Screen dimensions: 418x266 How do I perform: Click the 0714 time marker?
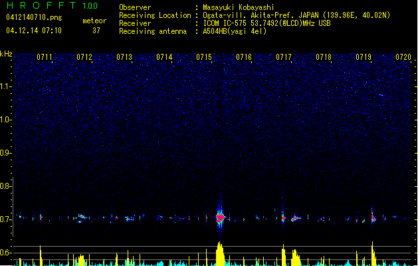(164, 57)
